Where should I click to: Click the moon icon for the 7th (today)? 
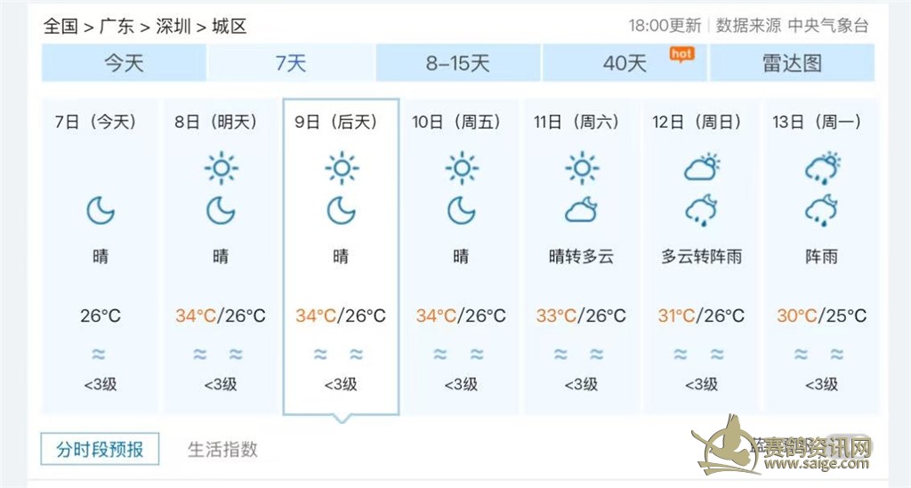101,211
